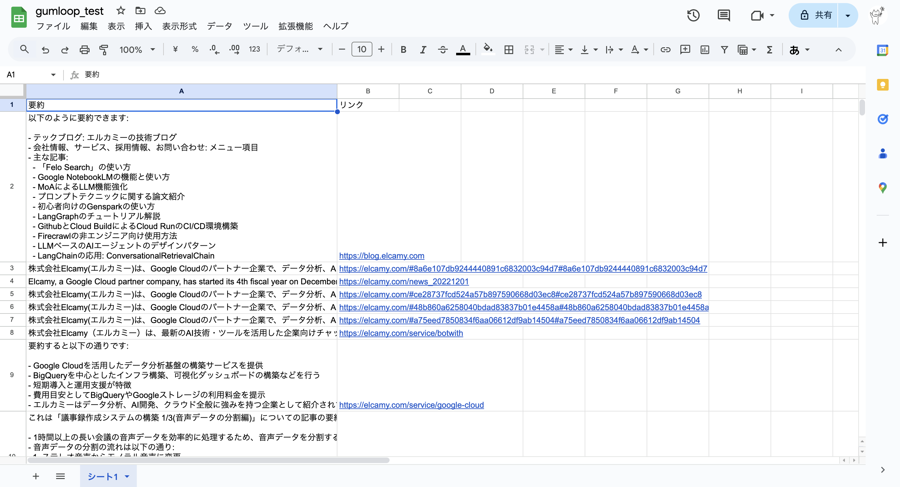Toggle italic formatting
This screenshot has width=900, height=487.
[423, 50]
